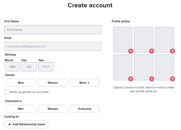Click the Email input field

(53, 46)
